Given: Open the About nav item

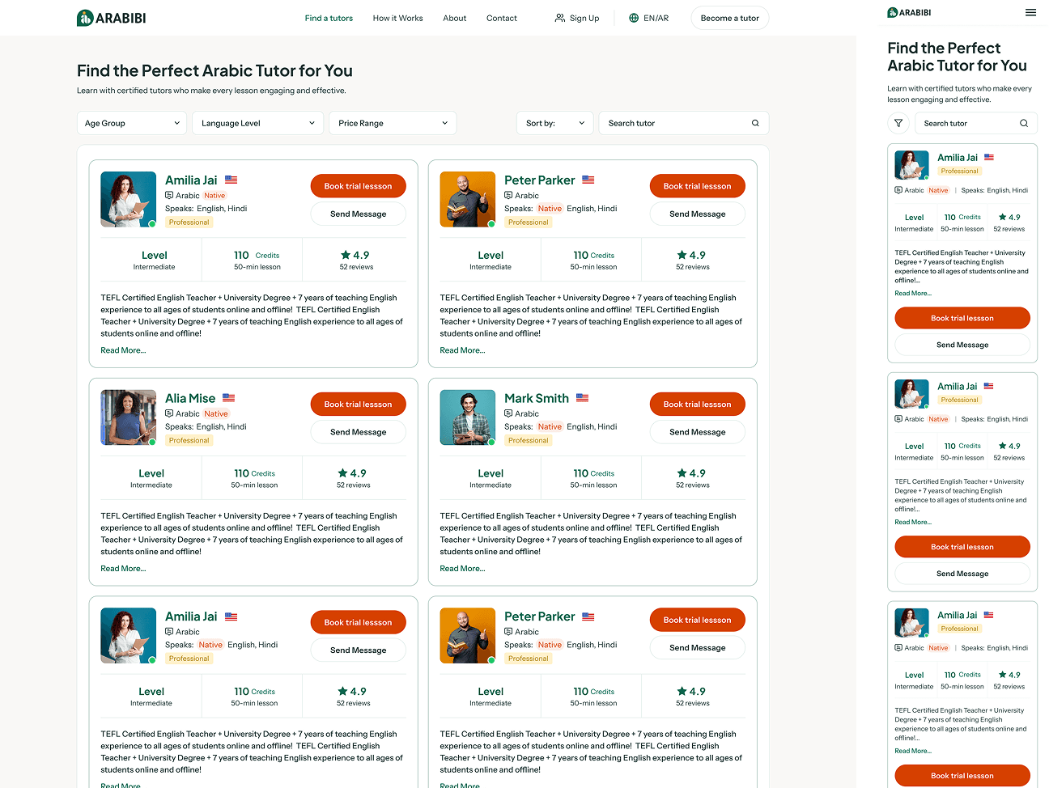Looking at the screenshot, I should pyautogui.click(x=455, y=18).
